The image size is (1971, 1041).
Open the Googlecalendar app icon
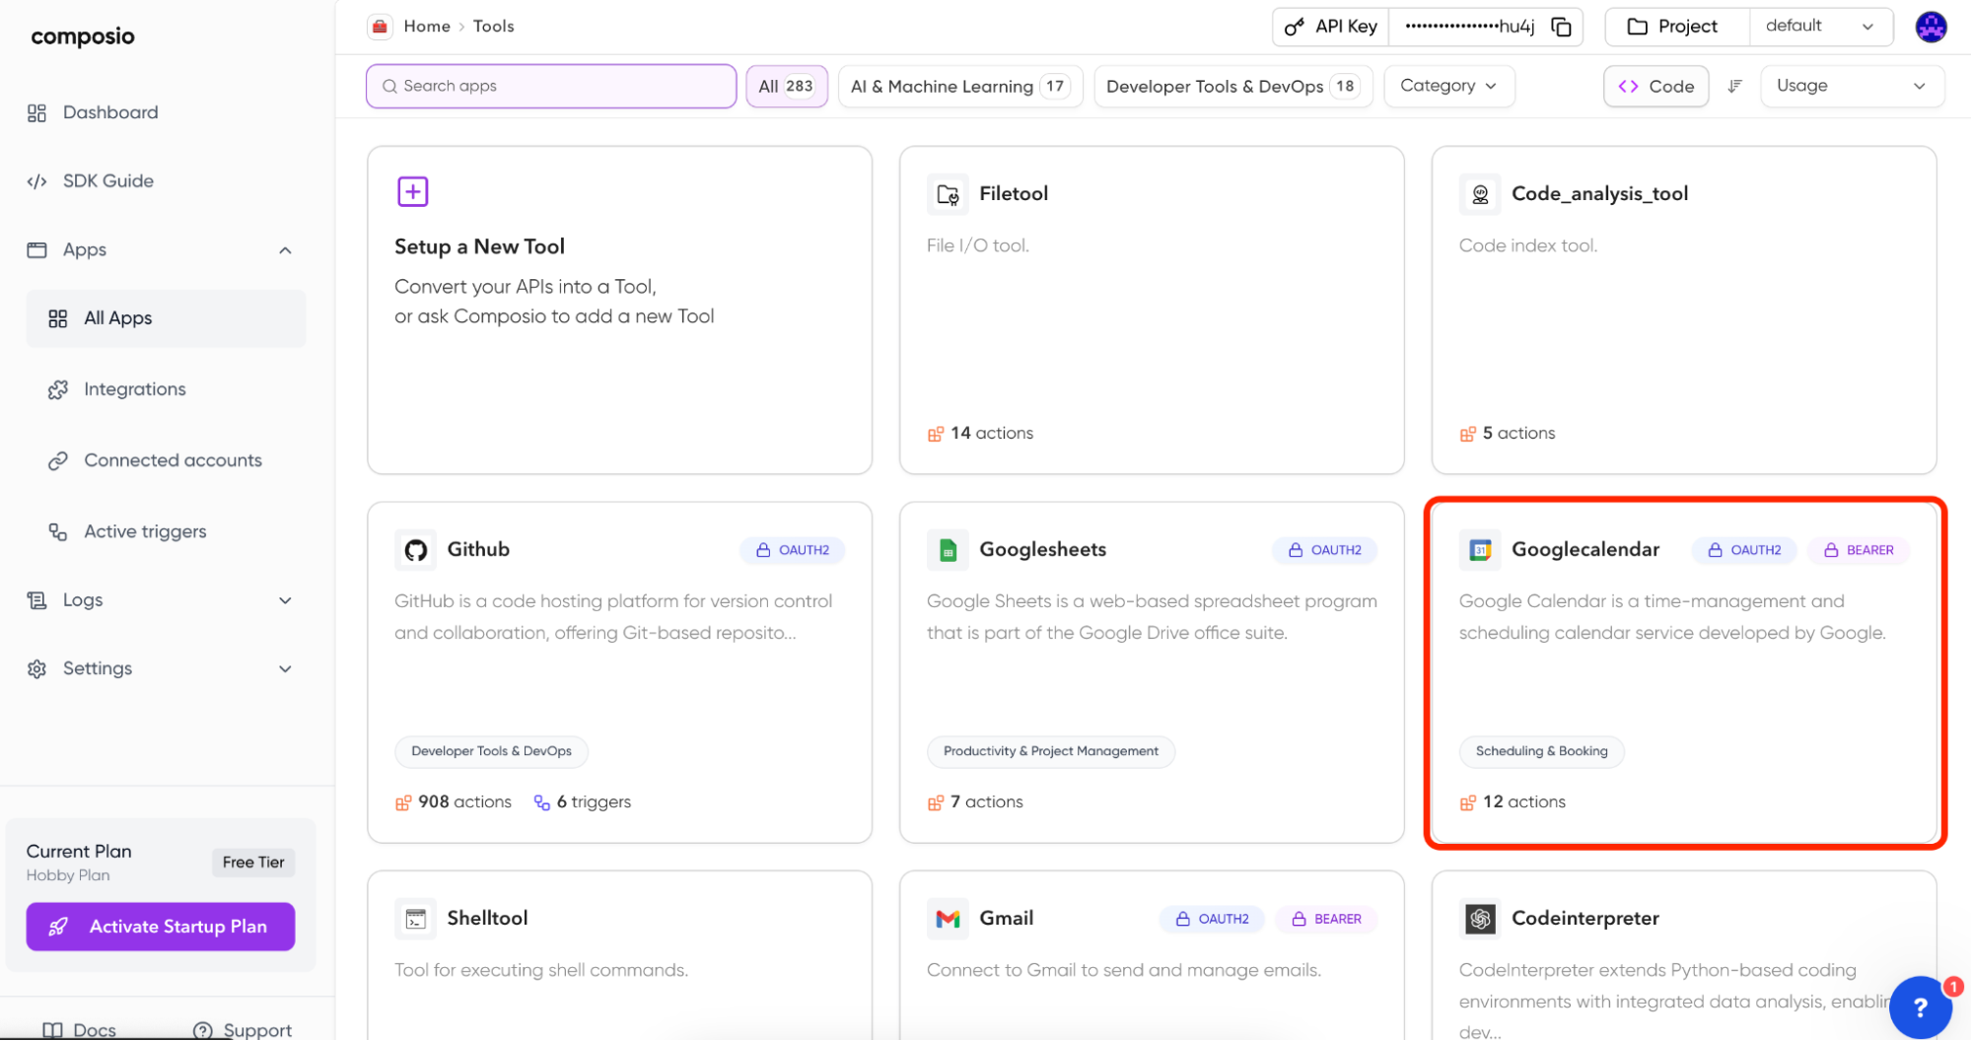coord(1480,549)
